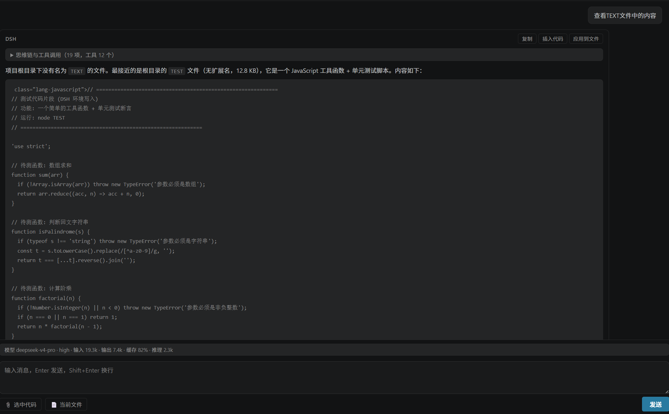Screen dimensions: 669x414
Task: Click the comment 待测函数: 计算阶乘
Action: click(41, 288)
